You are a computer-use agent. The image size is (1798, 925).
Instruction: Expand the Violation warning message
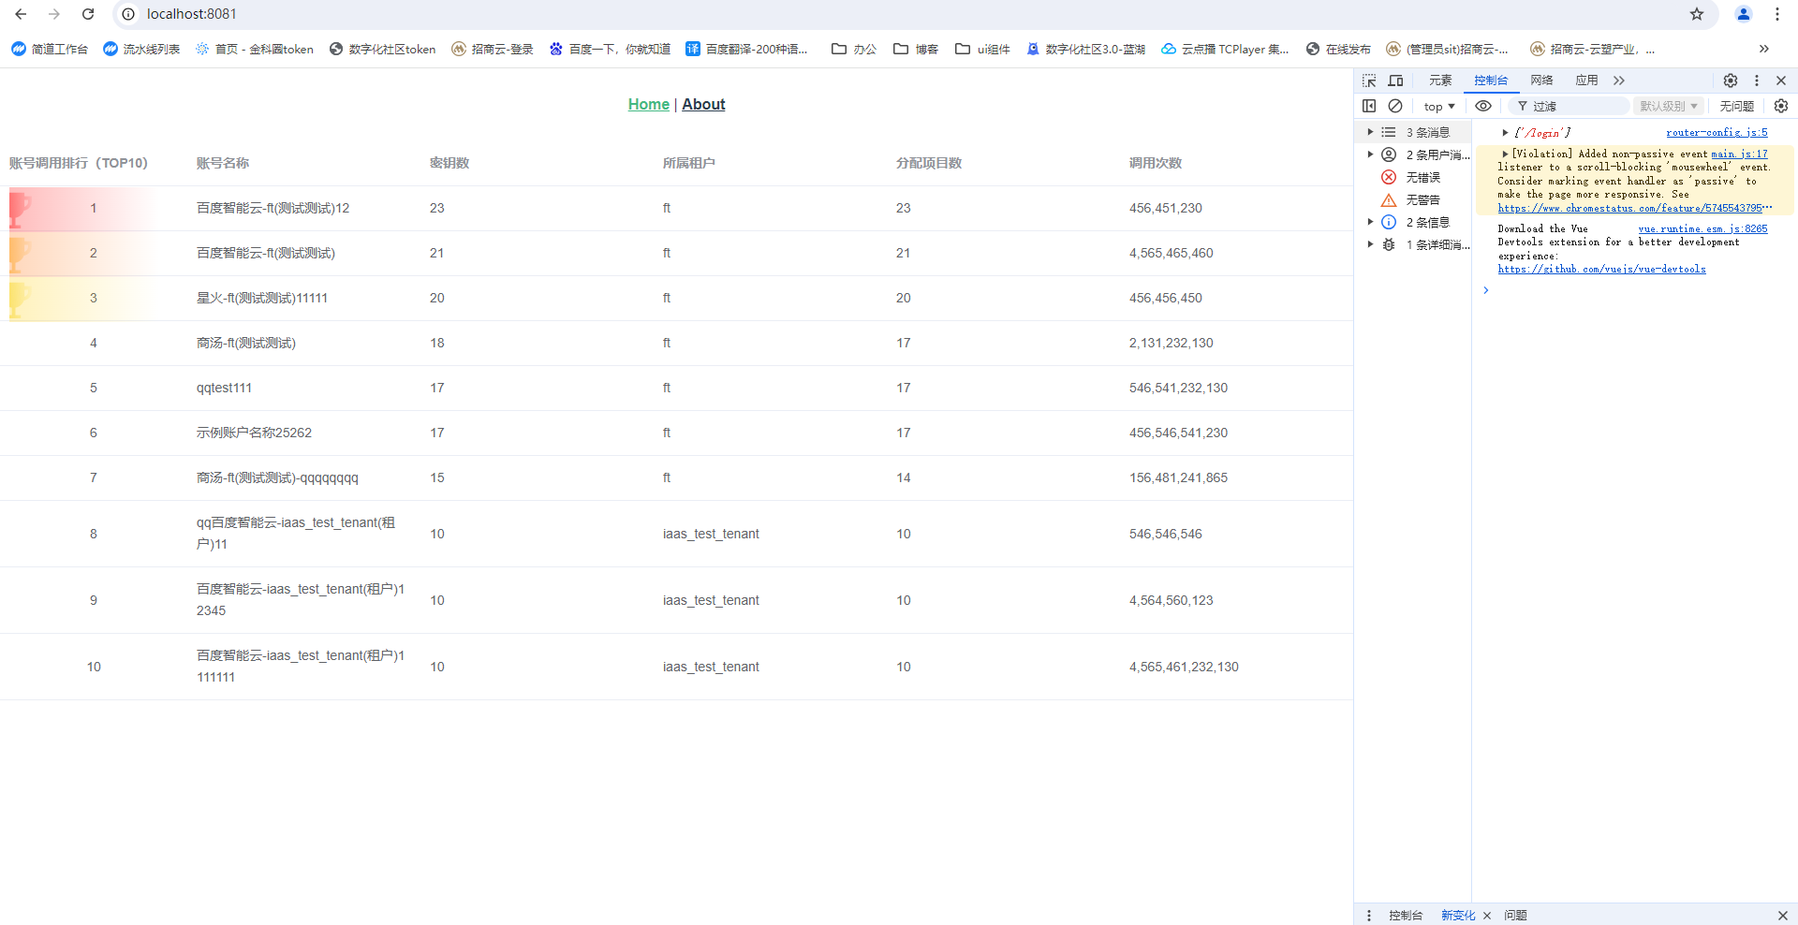point(1506,154)
